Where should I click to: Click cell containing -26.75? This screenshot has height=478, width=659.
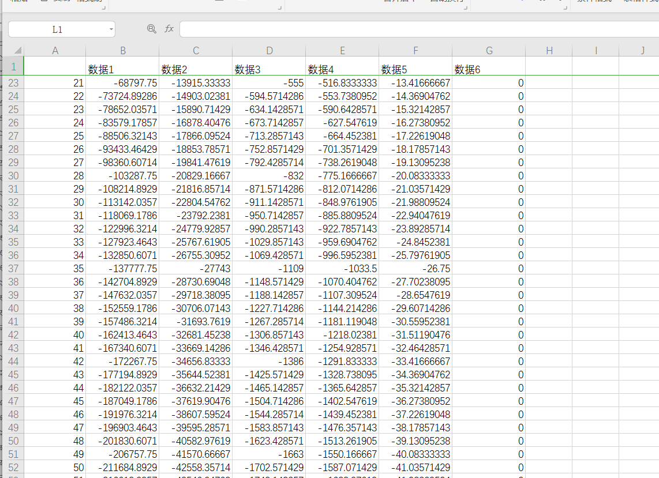[x=415, y=269]
